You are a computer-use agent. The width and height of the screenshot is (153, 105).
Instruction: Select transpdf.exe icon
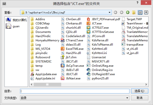pos(123,44)
